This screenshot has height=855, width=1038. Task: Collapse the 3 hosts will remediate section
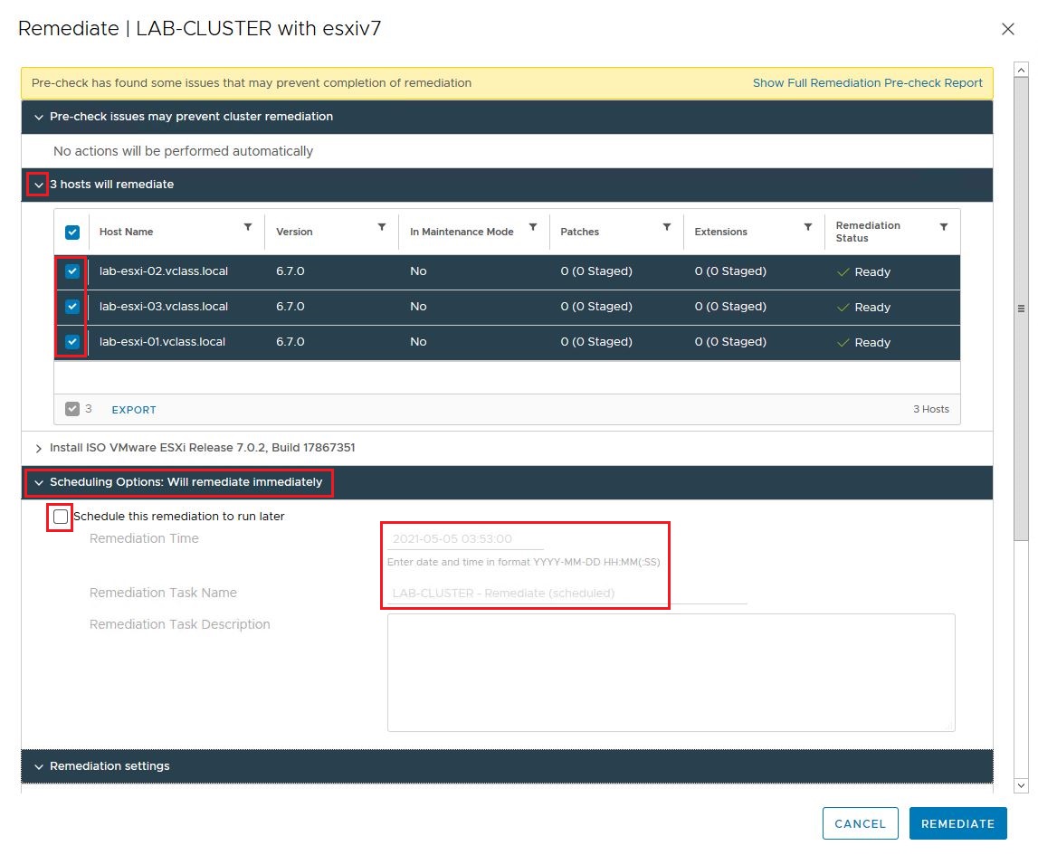point(38,185)
